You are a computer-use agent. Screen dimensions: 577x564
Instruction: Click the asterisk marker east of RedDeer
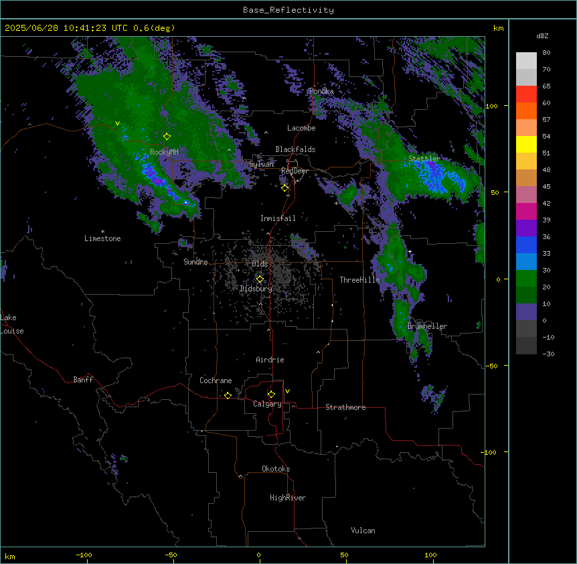pos(336,204)
